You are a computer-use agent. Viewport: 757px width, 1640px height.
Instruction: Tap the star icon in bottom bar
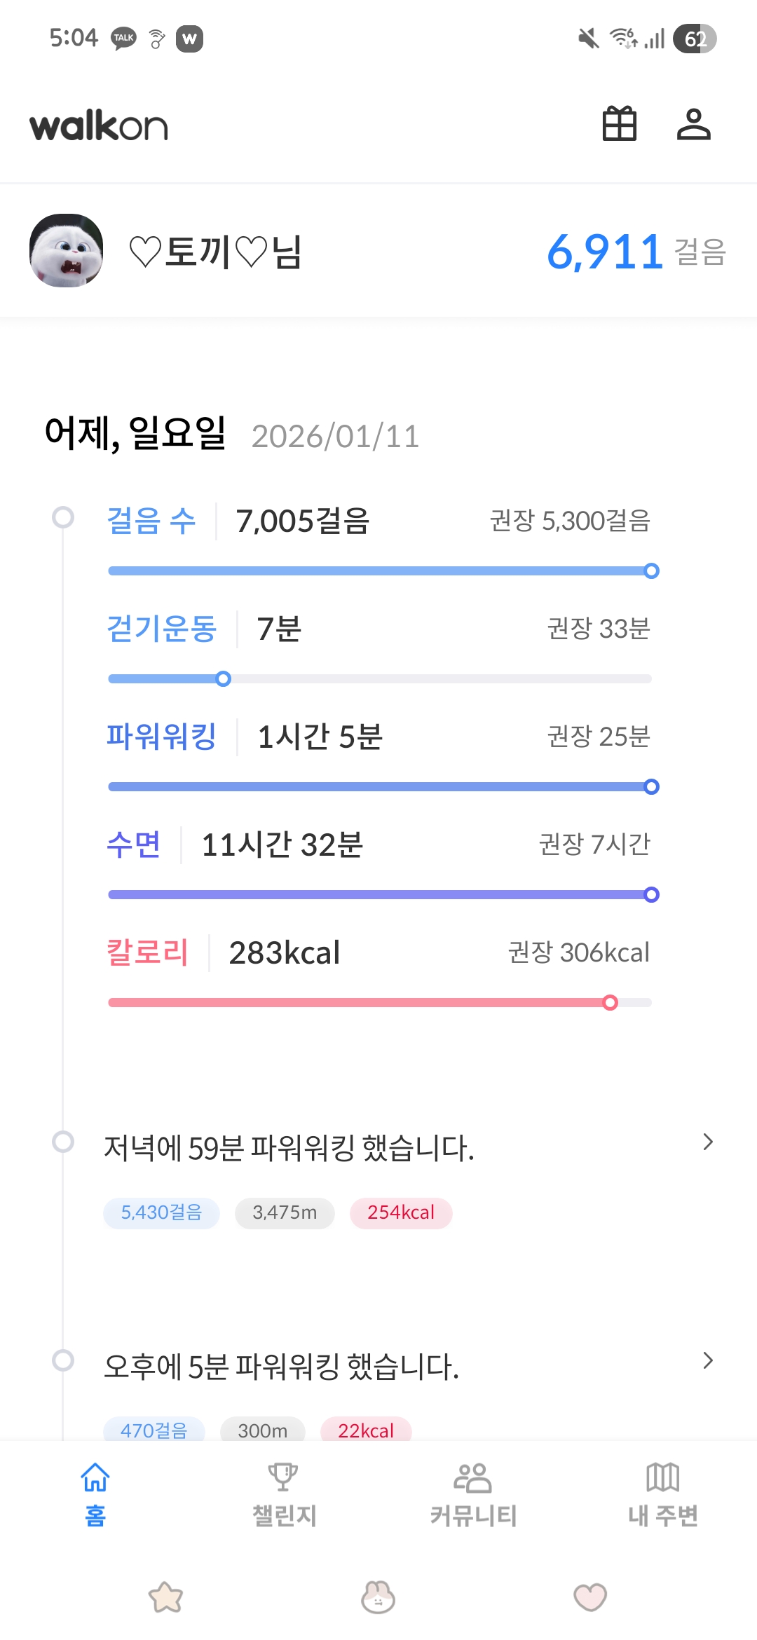coord(166,1597)
